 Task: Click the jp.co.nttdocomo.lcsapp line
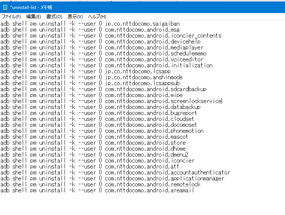tap(85, 71)
